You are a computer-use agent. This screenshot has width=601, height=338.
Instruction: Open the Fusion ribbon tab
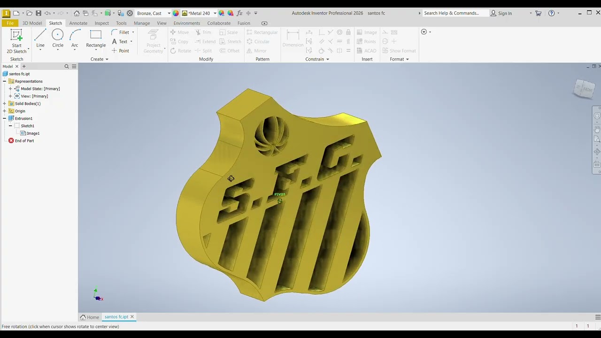(244, 23)
